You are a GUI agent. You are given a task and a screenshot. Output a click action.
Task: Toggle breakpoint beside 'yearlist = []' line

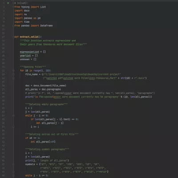tap(8, 56)
